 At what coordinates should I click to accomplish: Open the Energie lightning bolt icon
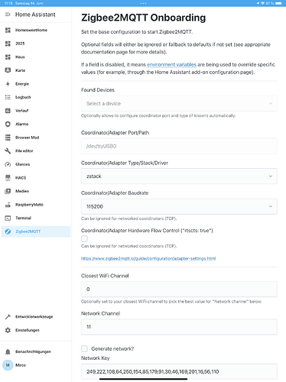point(8,84)
